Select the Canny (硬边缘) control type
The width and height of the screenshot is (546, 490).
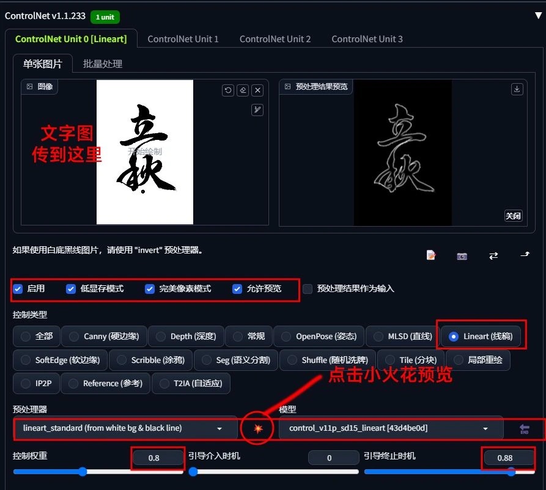point(104,336)
